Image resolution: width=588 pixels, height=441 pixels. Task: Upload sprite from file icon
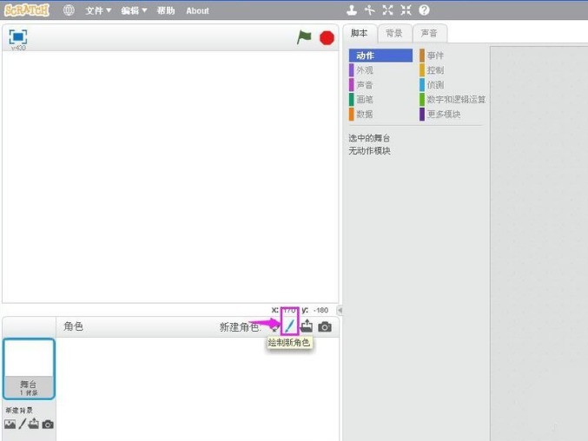(307, 326)
